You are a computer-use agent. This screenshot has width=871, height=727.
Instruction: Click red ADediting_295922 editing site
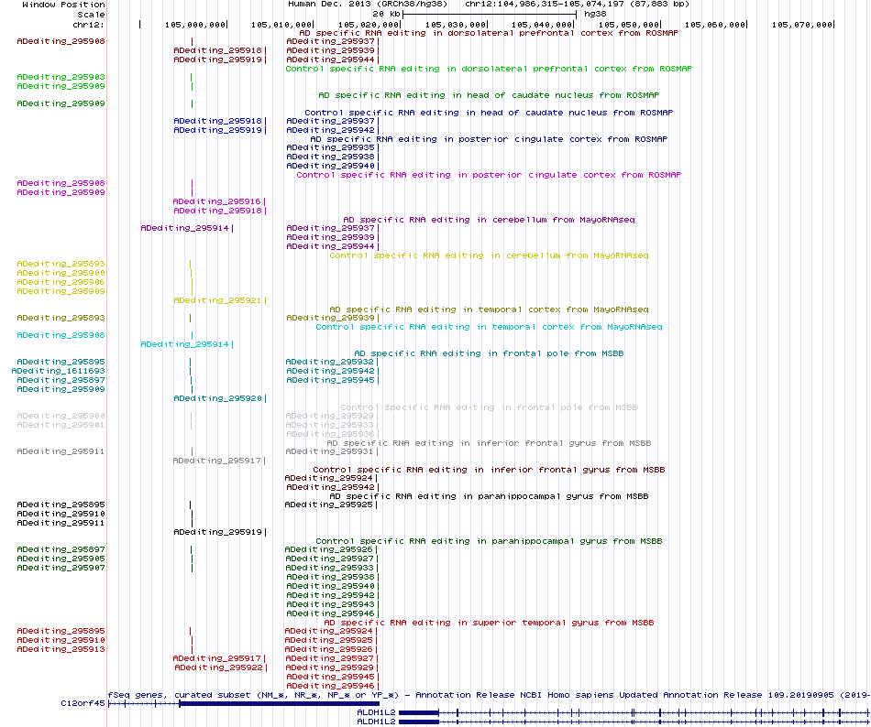tap(218, 667)
